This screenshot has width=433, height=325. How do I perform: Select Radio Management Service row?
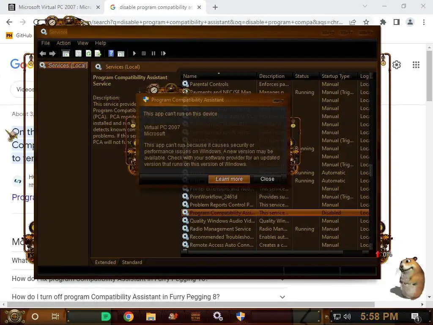pos(275,229)
